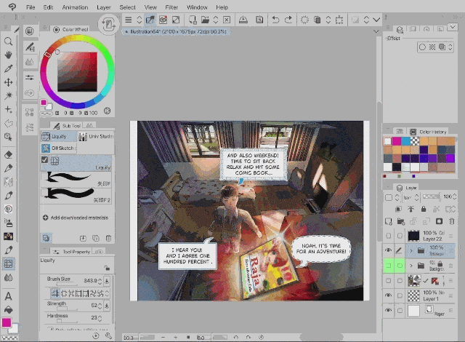Select the Liquify sub tool group
The image size is (465, 342).
pyautogui.click(x=58, y=137)
